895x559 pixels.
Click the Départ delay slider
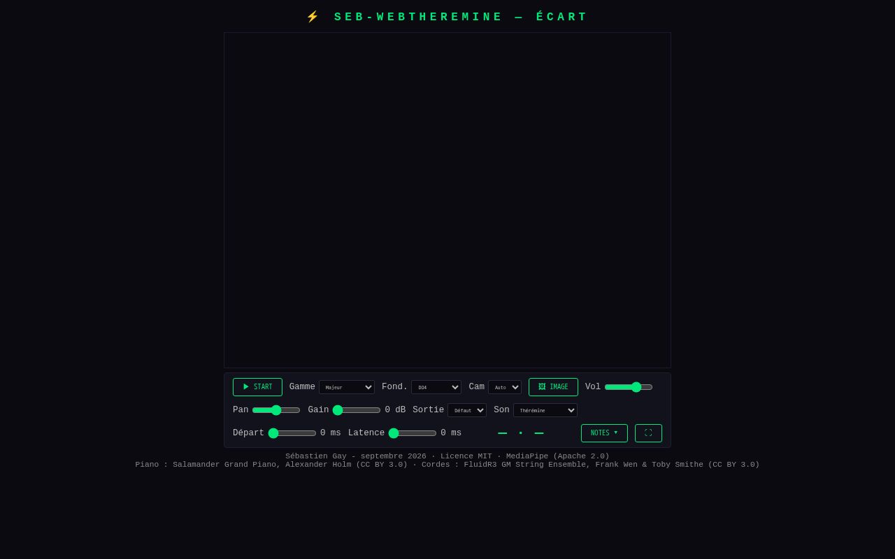(292, 433)
